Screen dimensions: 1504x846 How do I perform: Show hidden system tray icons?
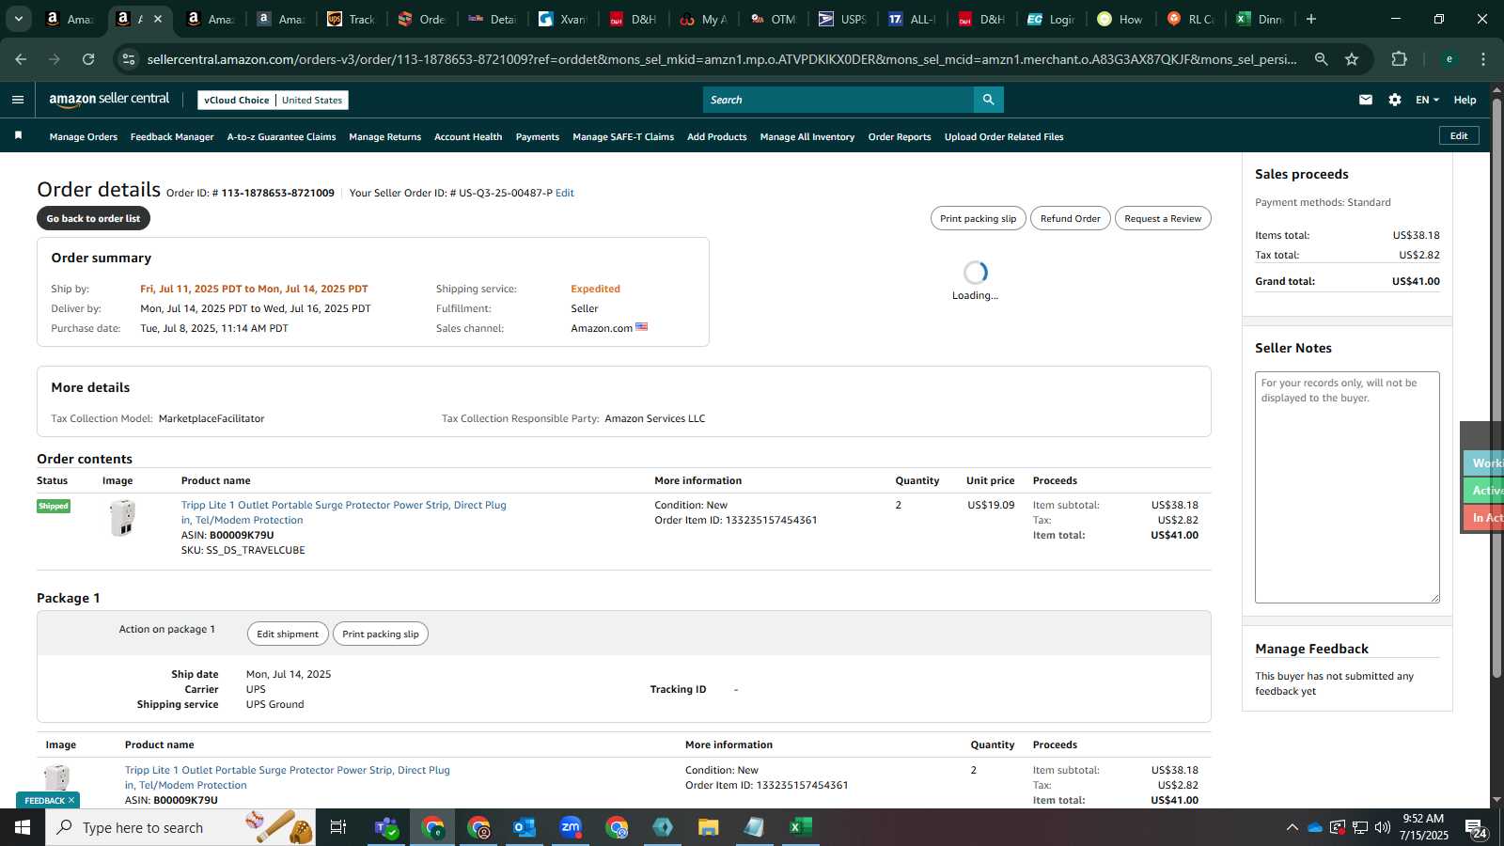1292,827
